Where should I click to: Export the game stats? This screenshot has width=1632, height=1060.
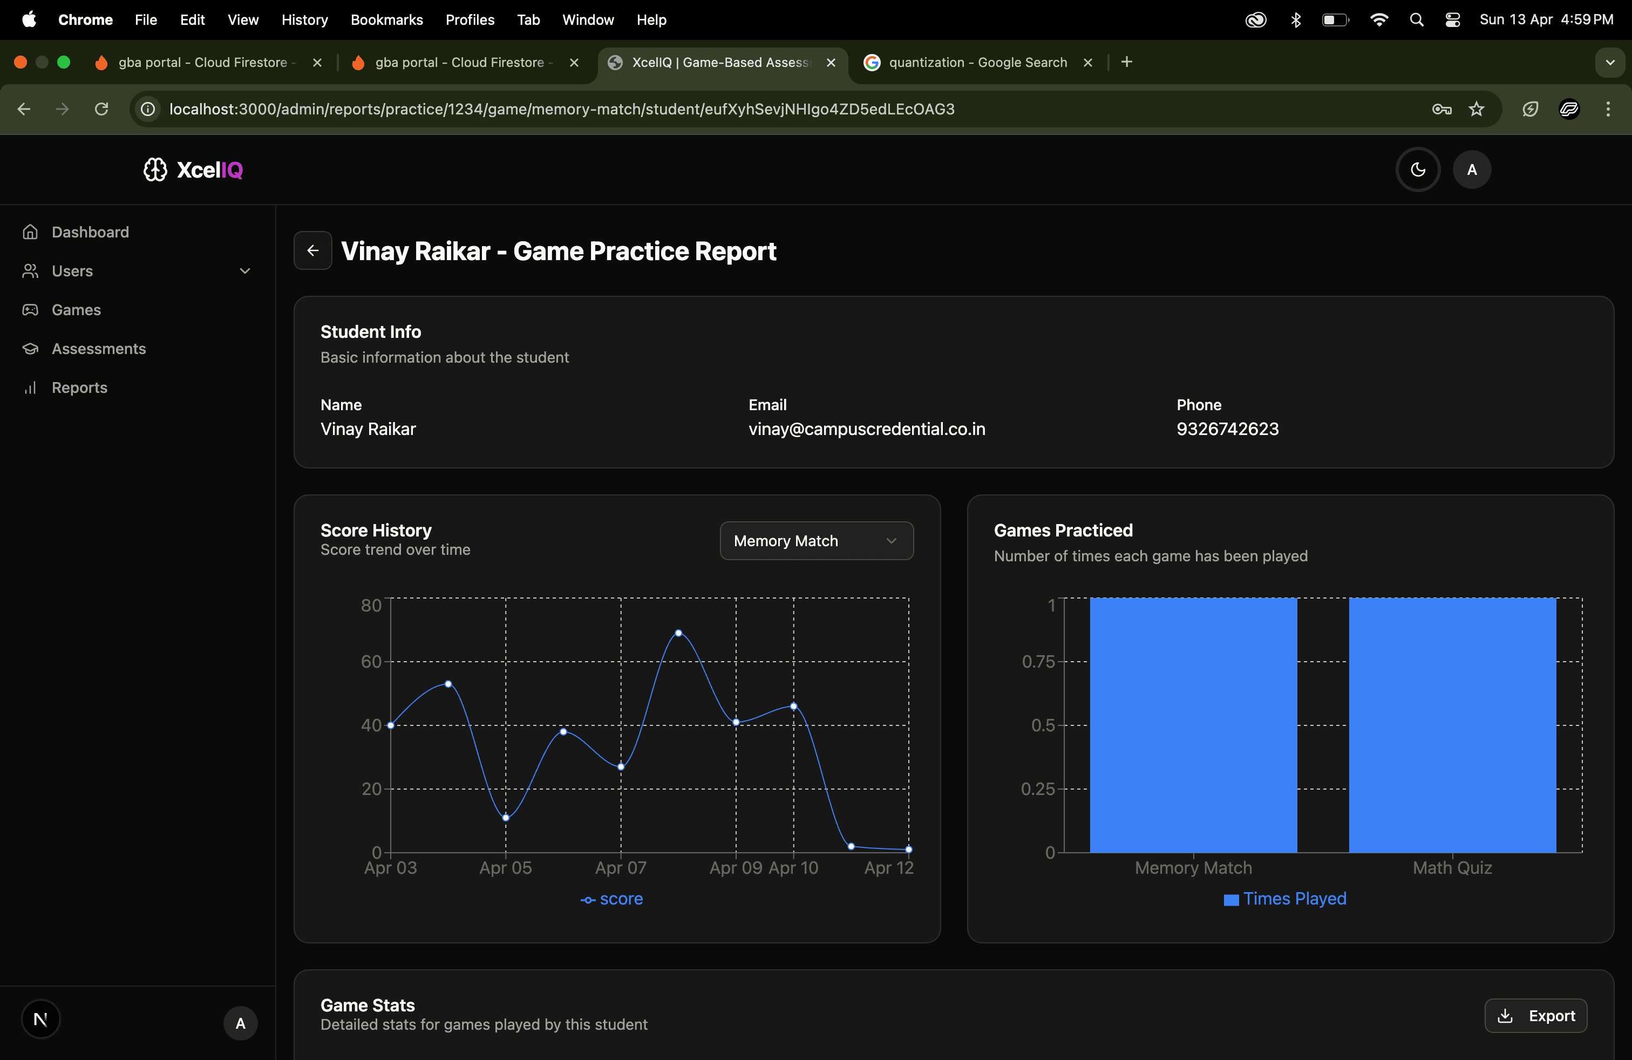click(x=1535, y=1015)
